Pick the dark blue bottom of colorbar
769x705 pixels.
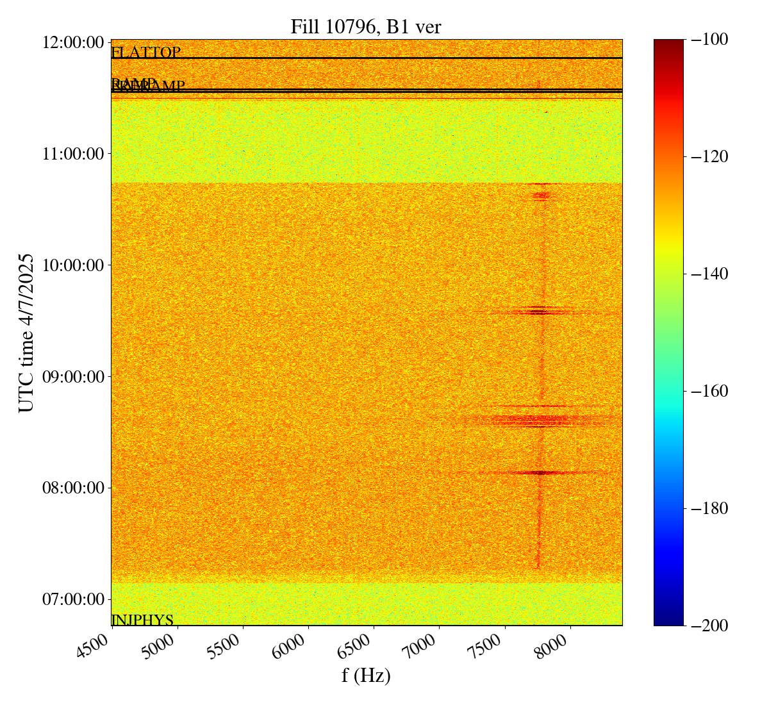tap(668, 619)
